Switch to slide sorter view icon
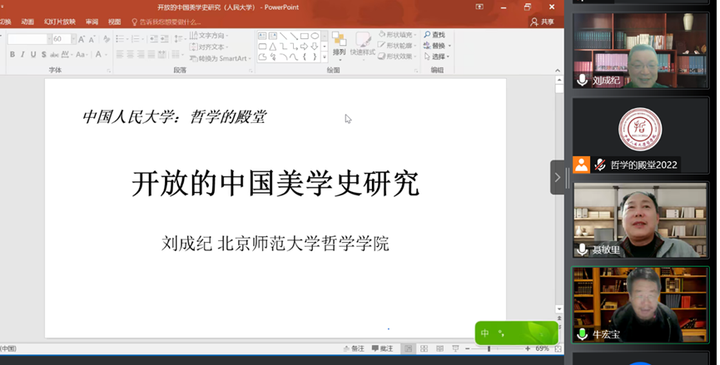Image resolution: width=720 pixels, height=365 pixels. coord(424,349)
